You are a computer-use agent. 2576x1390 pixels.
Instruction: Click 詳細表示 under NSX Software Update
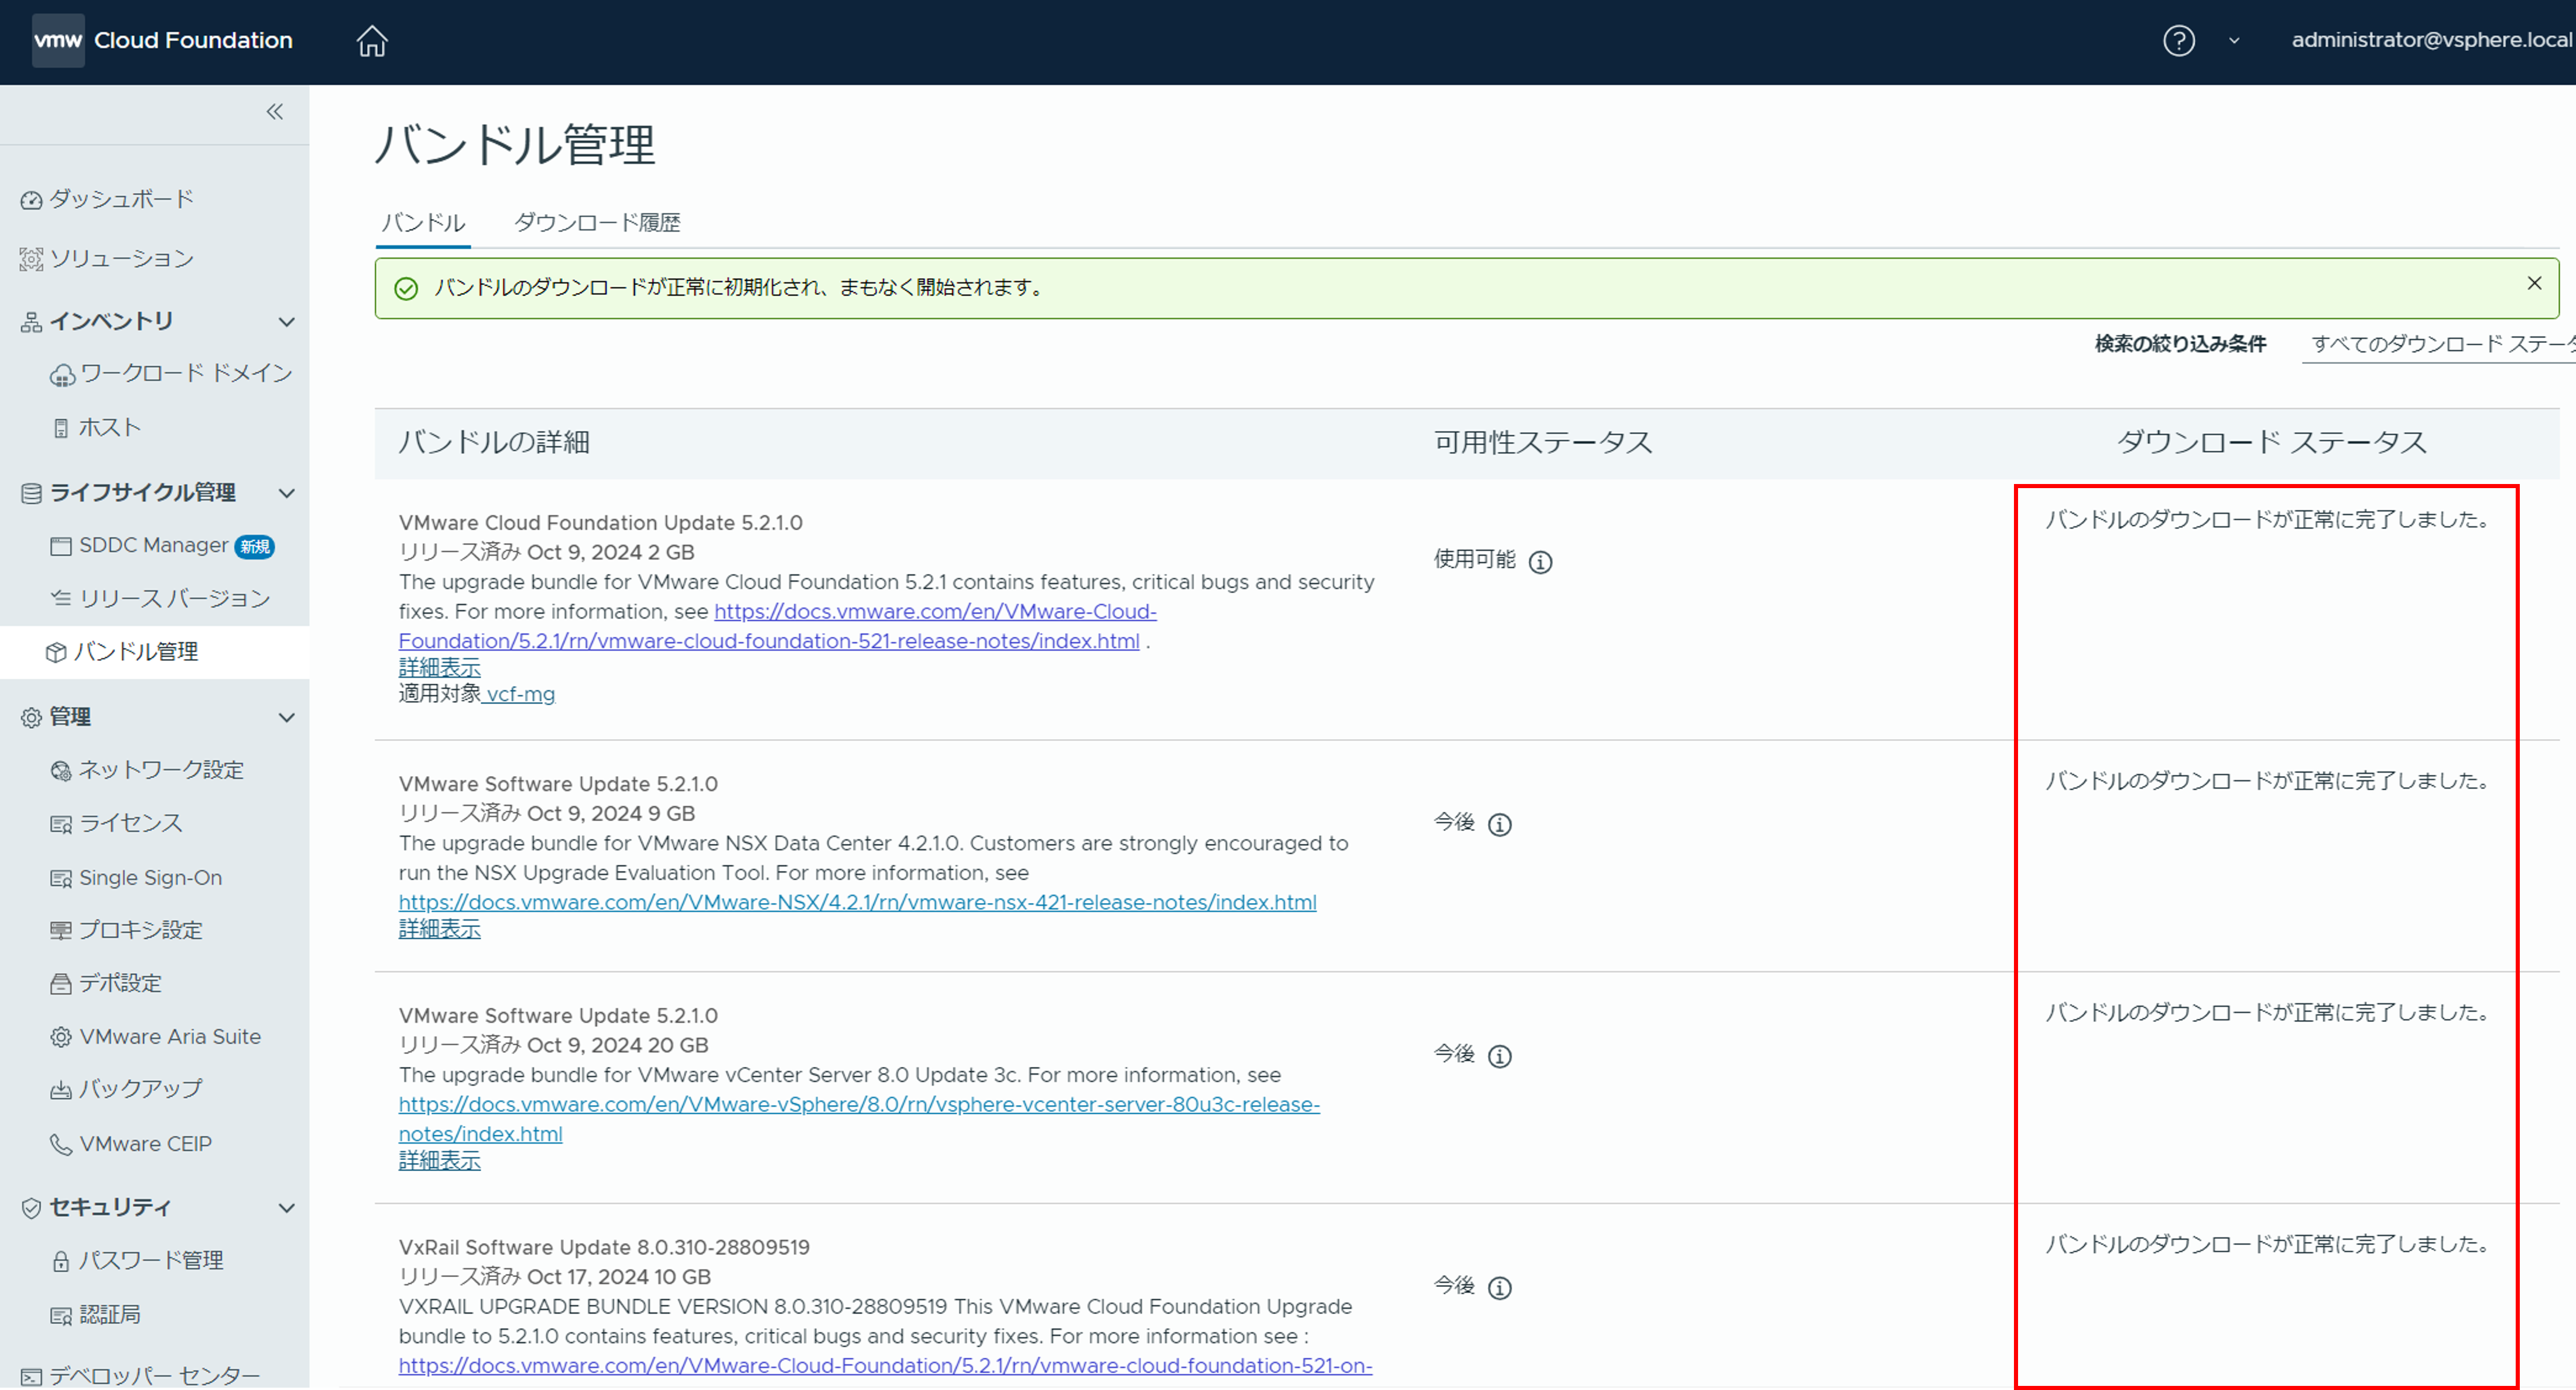[x=439, y=930]
